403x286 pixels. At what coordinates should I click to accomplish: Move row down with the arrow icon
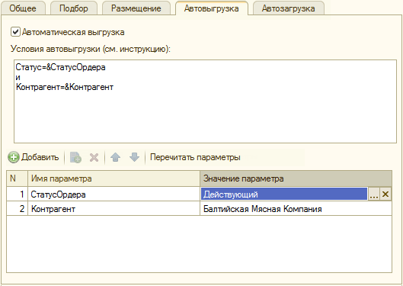pos(134,157)
